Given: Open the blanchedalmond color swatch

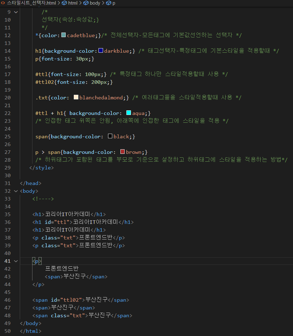Looking at the screenshot, I should (76, 97).
